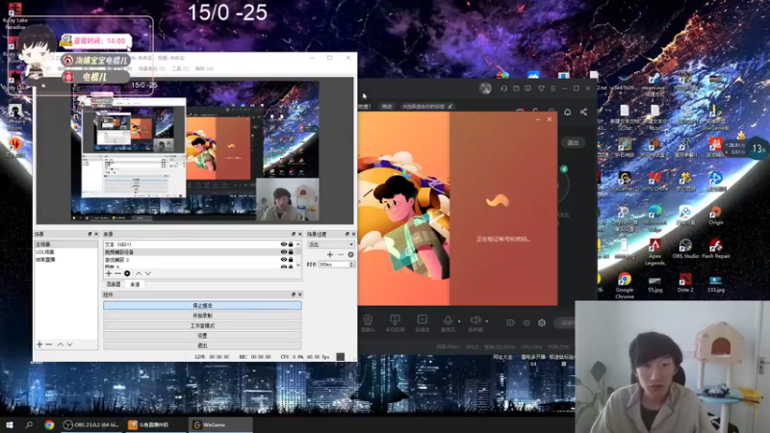Click 停止推流 button in OBS controls
Viewport: 770px width, 433px height.
point(202,305)
